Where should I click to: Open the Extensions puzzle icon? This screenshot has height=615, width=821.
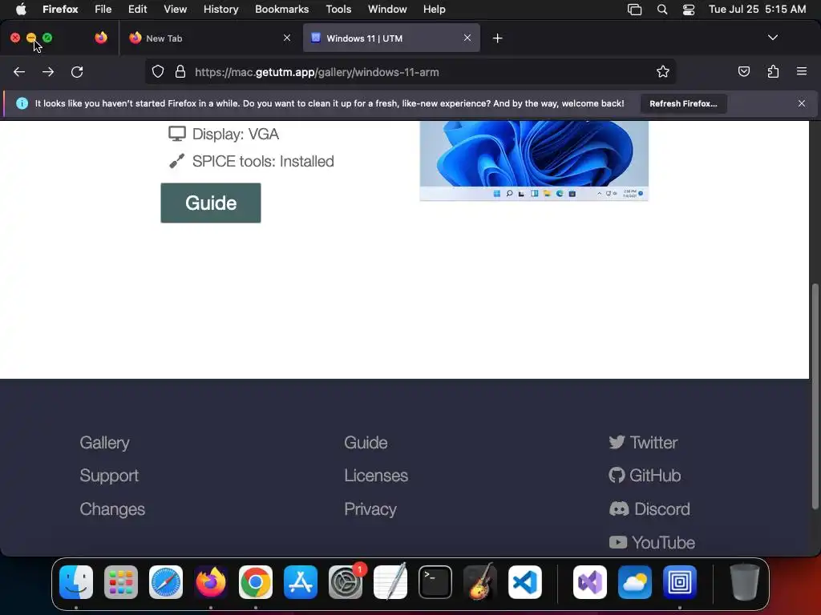pos(773,71)
